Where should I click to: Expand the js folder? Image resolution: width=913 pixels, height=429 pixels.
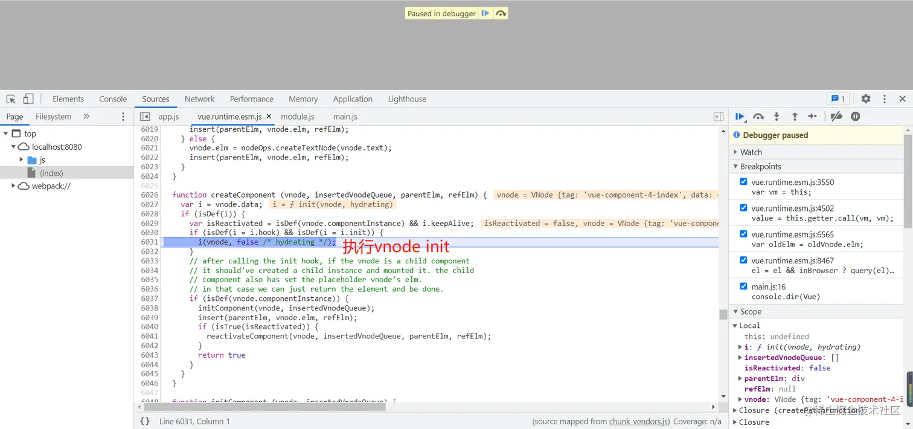(x=22, y=160)
